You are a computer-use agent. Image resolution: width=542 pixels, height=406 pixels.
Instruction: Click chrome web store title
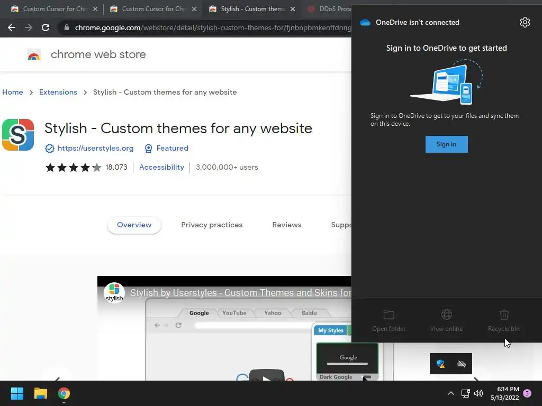[x=98, y=54]
